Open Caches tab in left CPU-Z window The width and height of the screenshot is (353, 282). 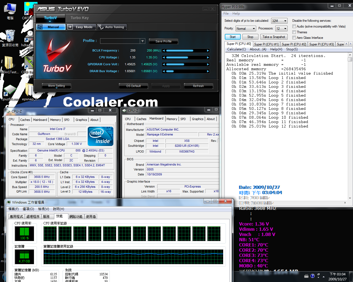tap(25, 120)
